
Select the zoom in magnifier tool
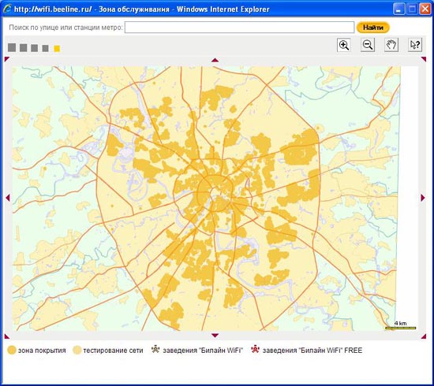point(344,45)
